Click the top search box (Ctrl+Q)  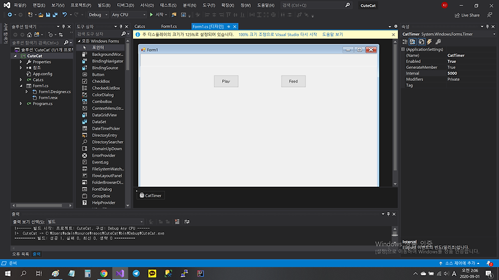315,5
